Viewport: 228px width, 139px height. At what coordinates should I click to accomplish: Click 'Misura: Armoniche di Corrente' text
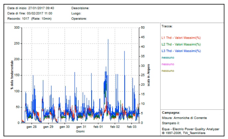pos(184,118)
